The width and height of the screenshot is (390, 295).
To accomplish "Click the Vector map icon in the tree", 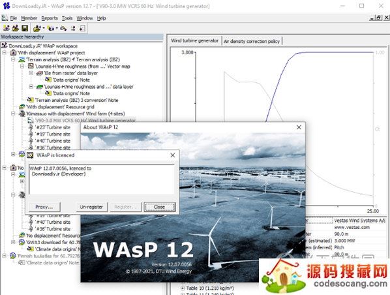I will click(x=31, y=66).
